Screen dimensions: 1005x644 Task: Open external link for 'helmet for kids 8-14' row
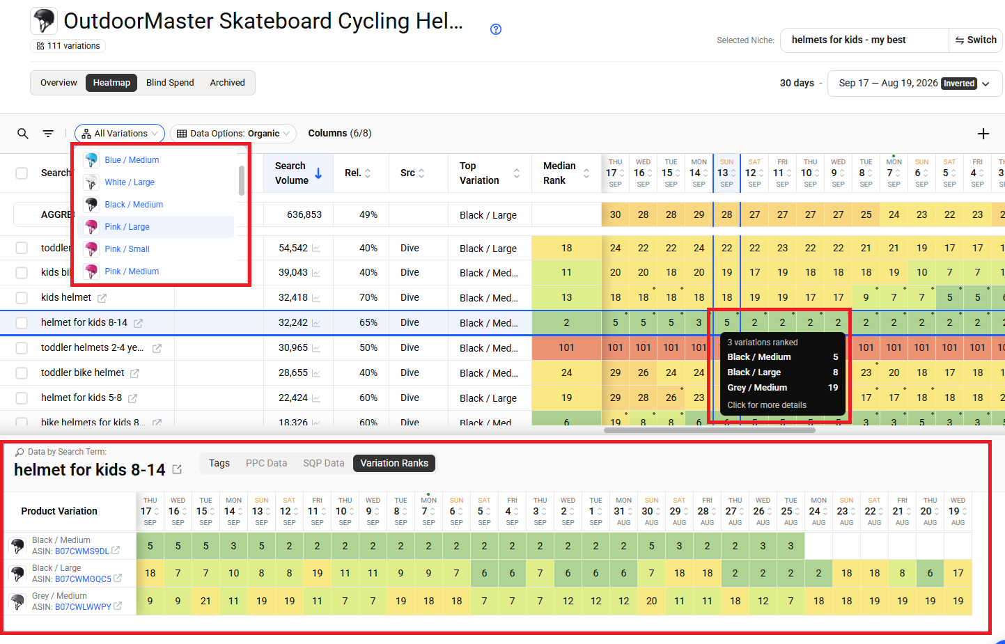[x=138, y=323]
